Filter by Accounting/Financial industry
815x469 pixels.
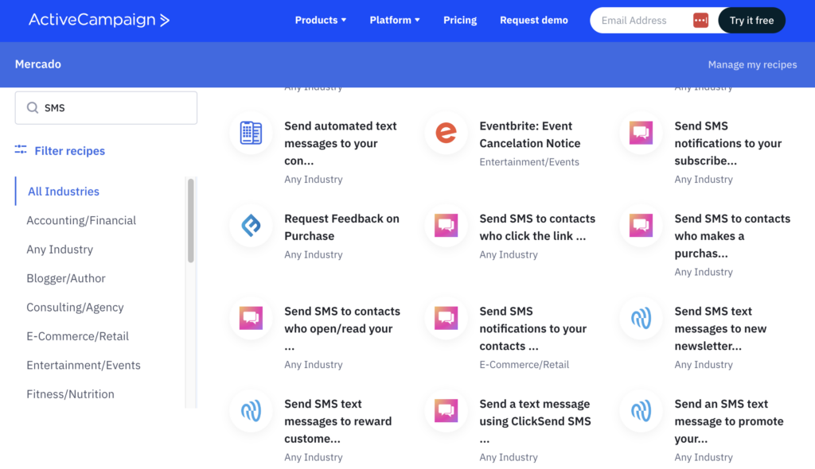click(81, 220)
